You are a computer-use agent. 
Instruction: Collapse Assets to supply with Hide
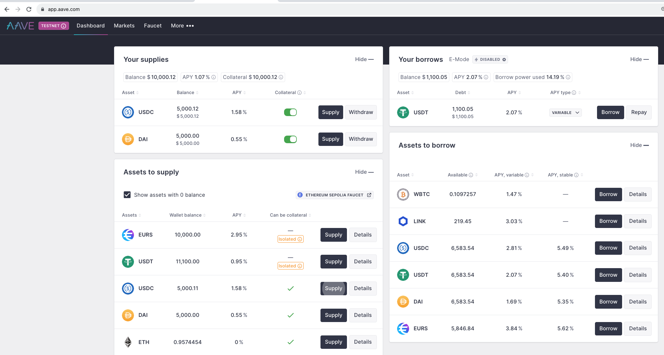pos(364,172)
